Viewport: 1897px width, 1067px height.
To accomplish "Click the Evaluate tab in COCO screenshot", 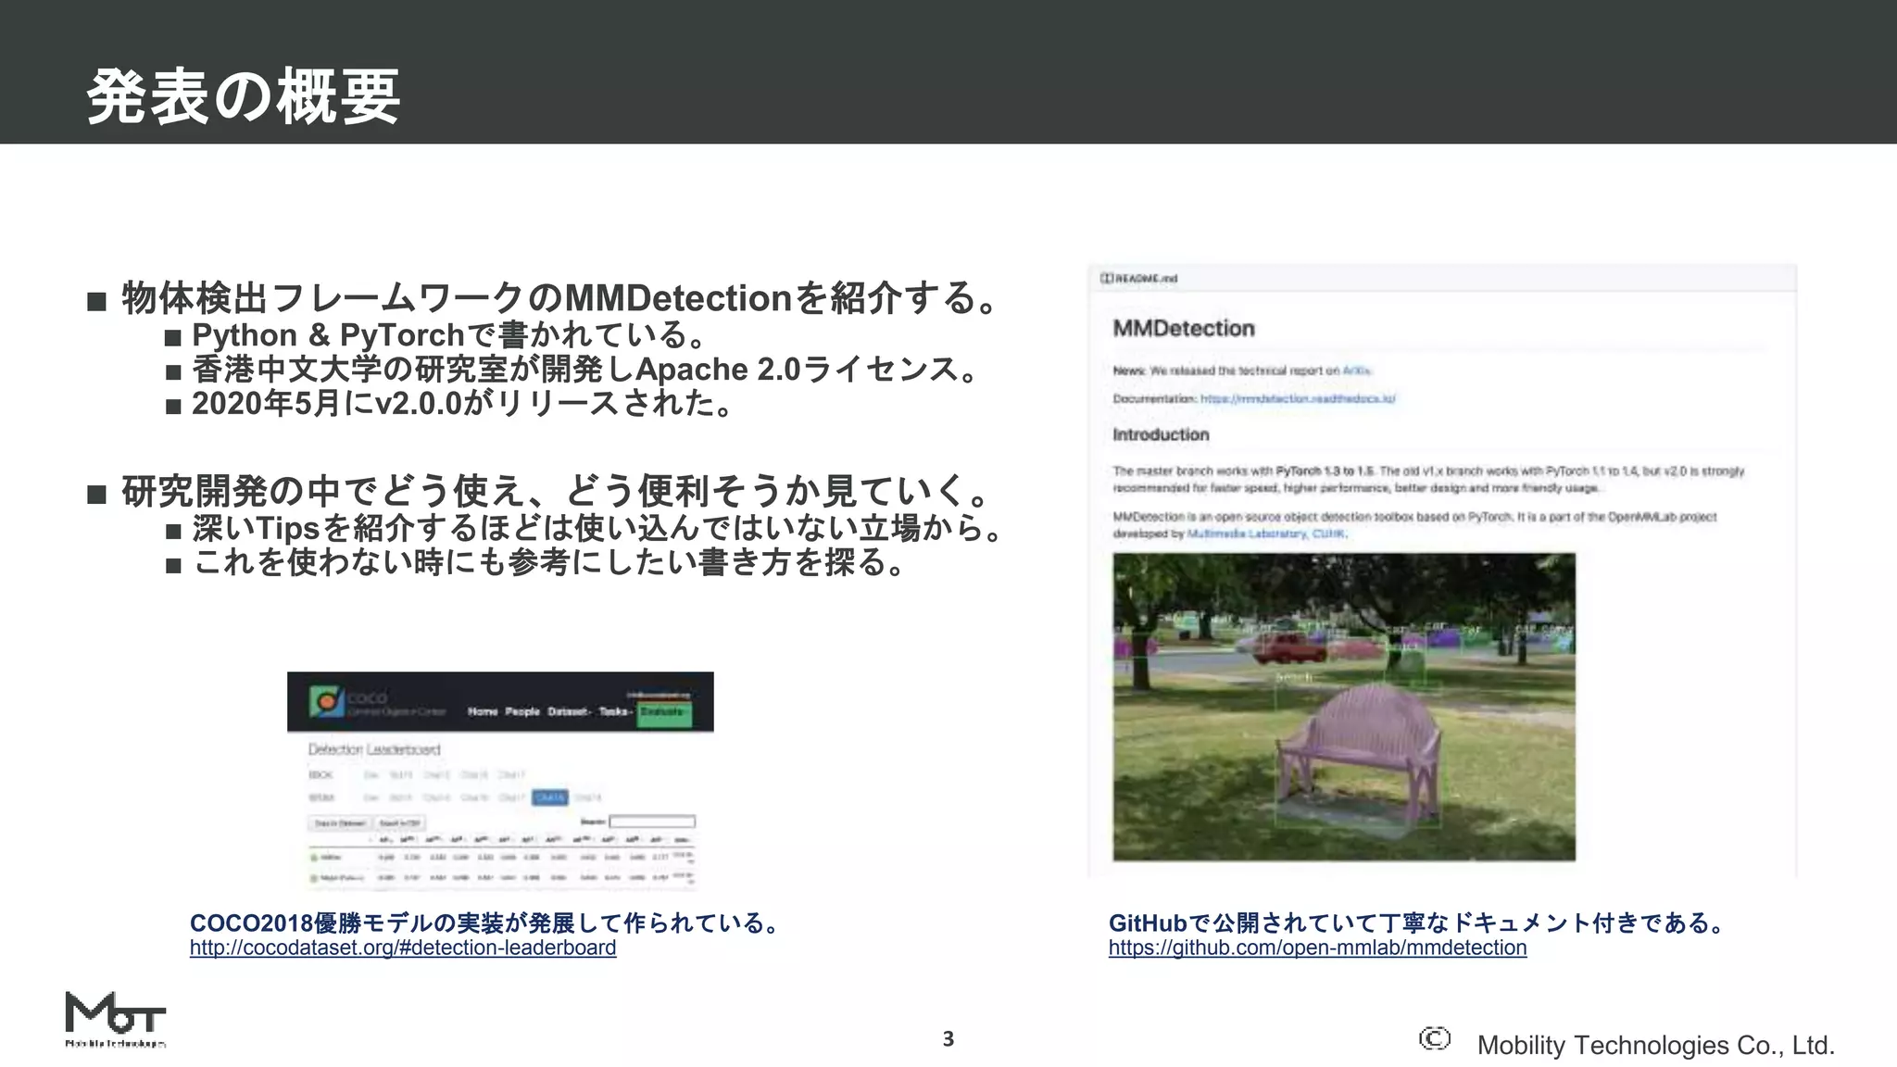I will (664, 711).
